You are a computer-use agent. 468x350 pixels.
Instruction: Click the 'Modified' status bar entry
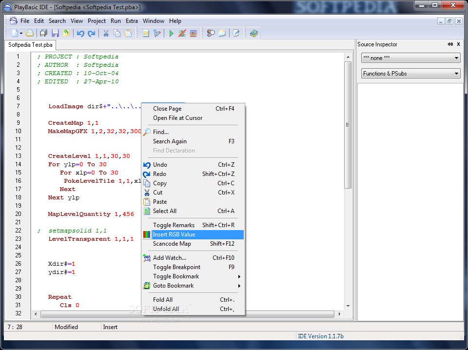pyautogui.click(x=66, y=327)
